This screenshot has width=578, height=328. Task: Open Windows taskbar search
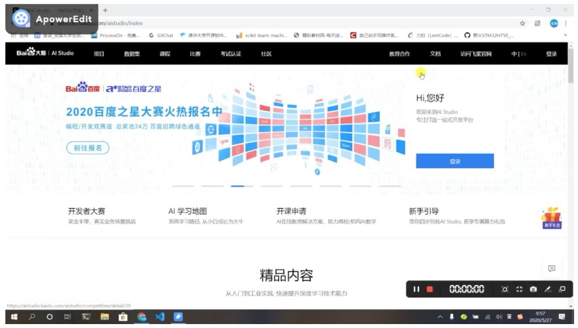[32, 317]
